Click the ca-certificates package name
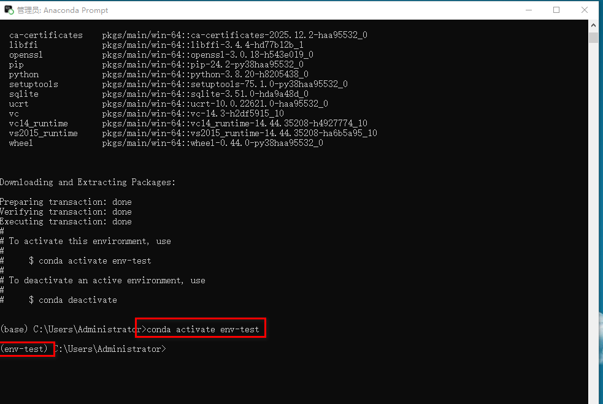 point(46,36)
